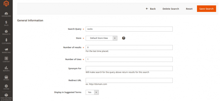
Task: Go back using the Back button
Action: [151, 9]
